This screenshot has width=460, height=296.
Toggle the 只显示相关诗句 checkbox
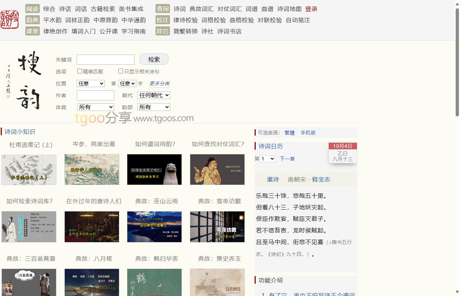[121, 71]
